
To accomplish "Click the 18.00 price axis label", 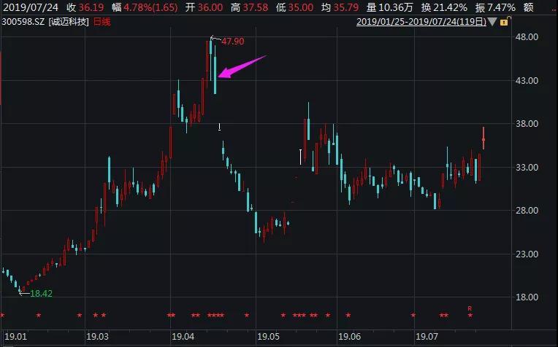I will (x=527, y=297).
